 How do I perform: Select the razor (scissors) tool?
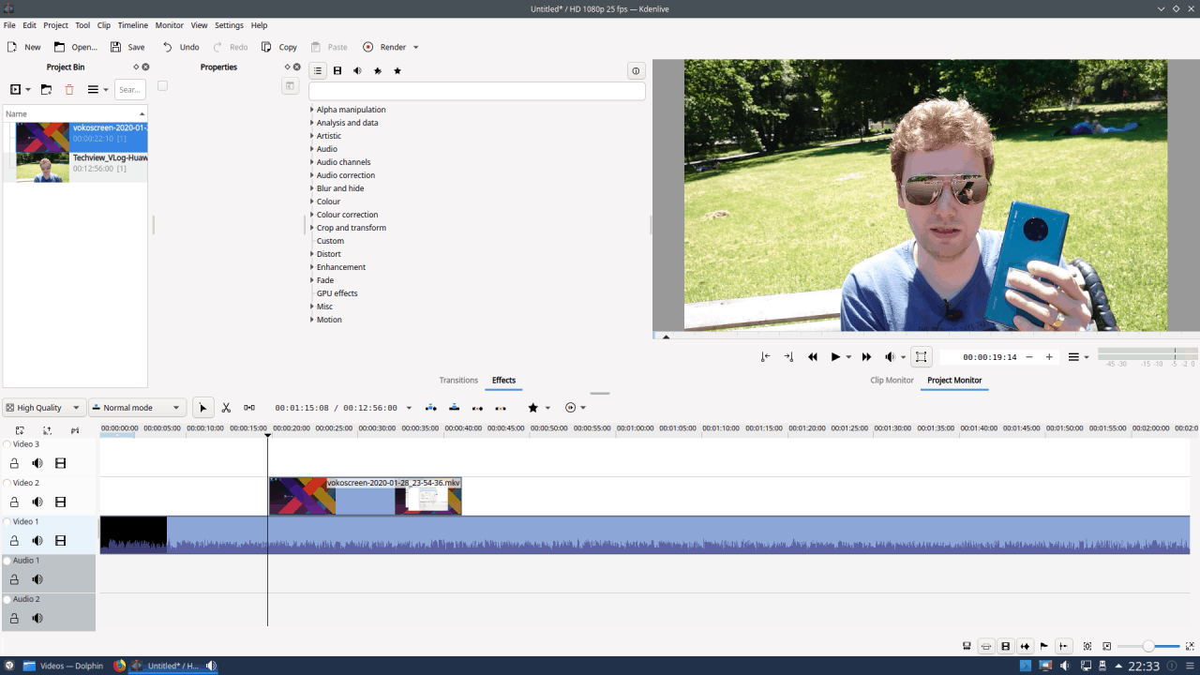click(226, 408)
